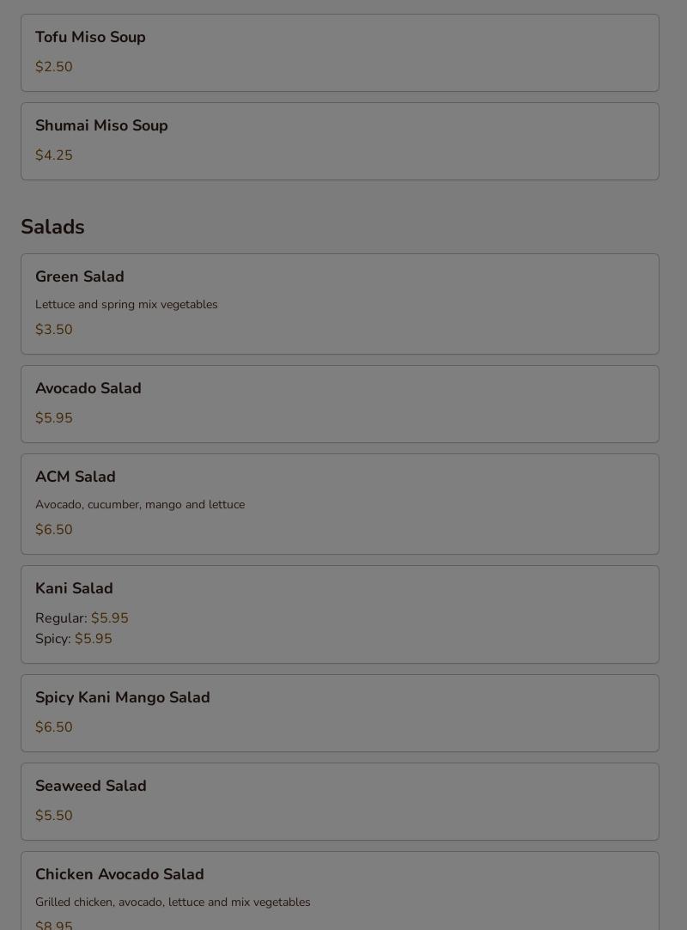Click the Green Salad description text
The height and width of the screenshot is (930, 687).
click(126, 305)
